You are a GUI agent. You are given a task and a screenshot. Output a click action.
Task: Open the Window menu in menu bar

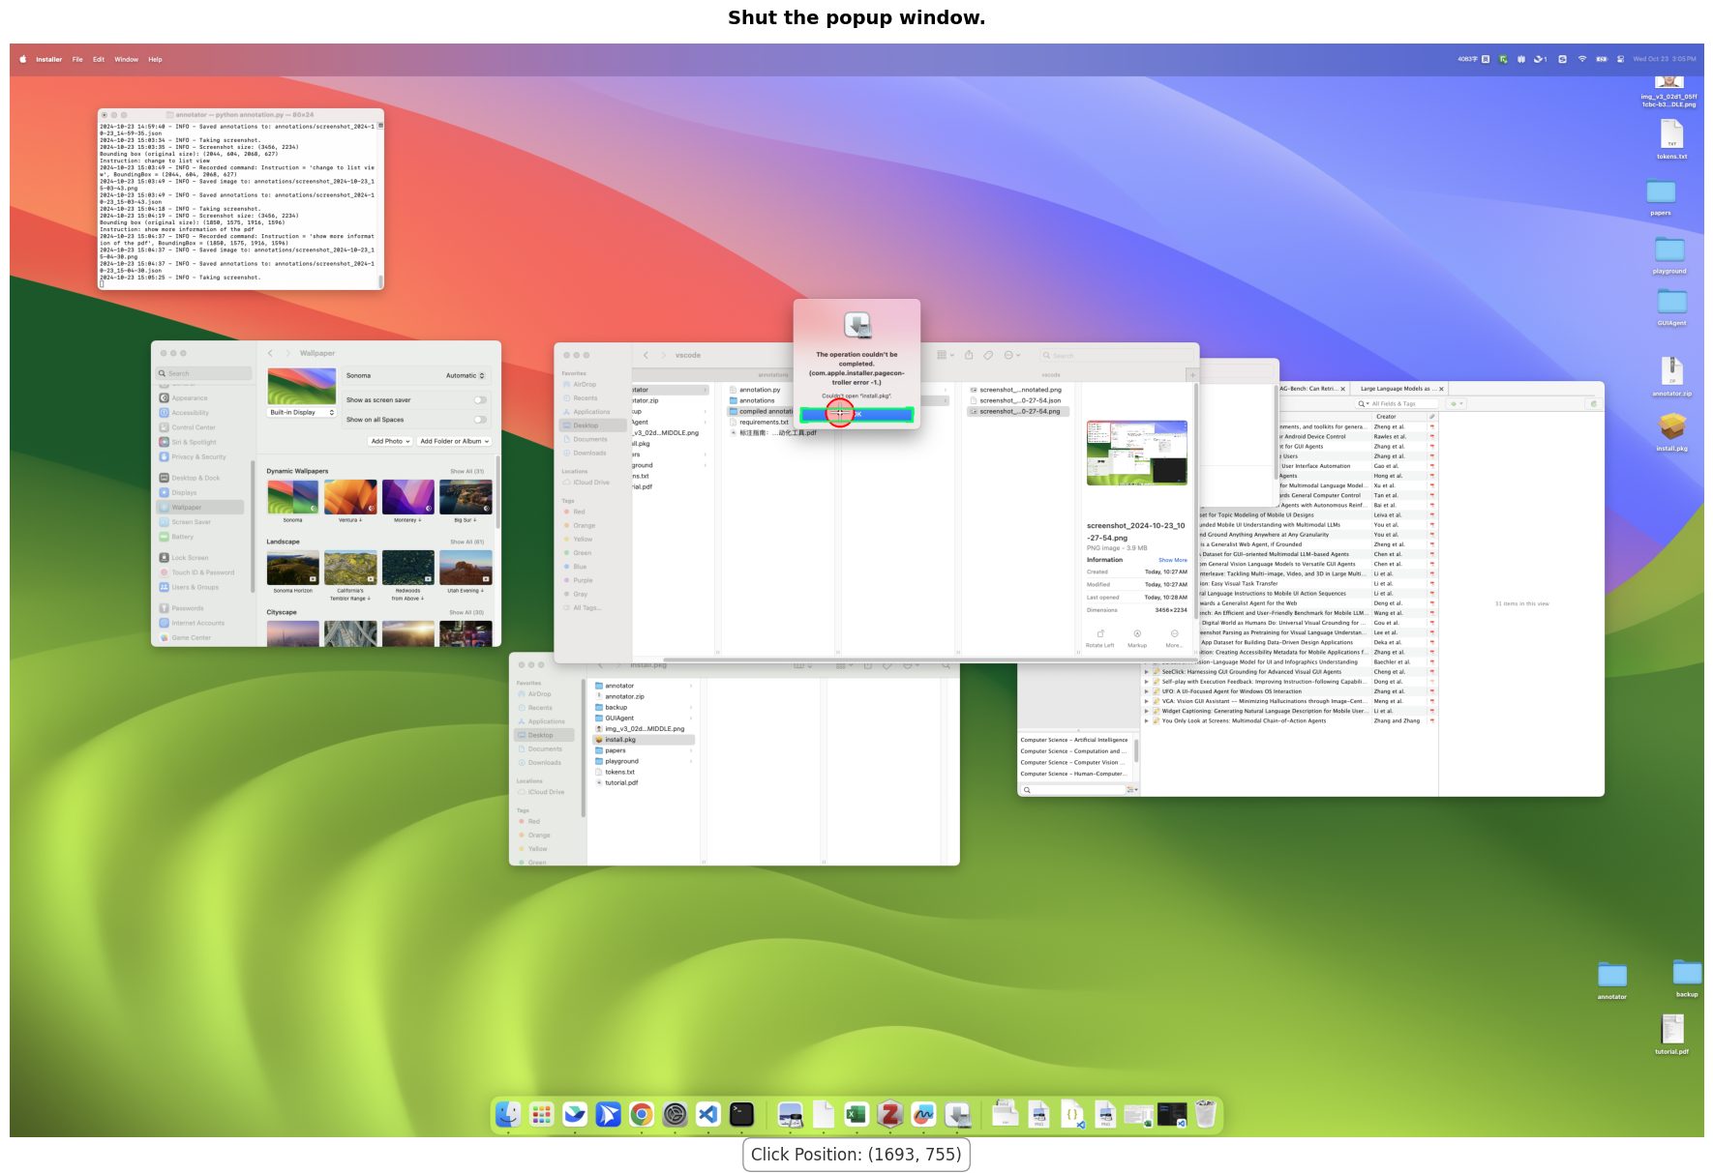pyautogui.click(x=126, y=60)
